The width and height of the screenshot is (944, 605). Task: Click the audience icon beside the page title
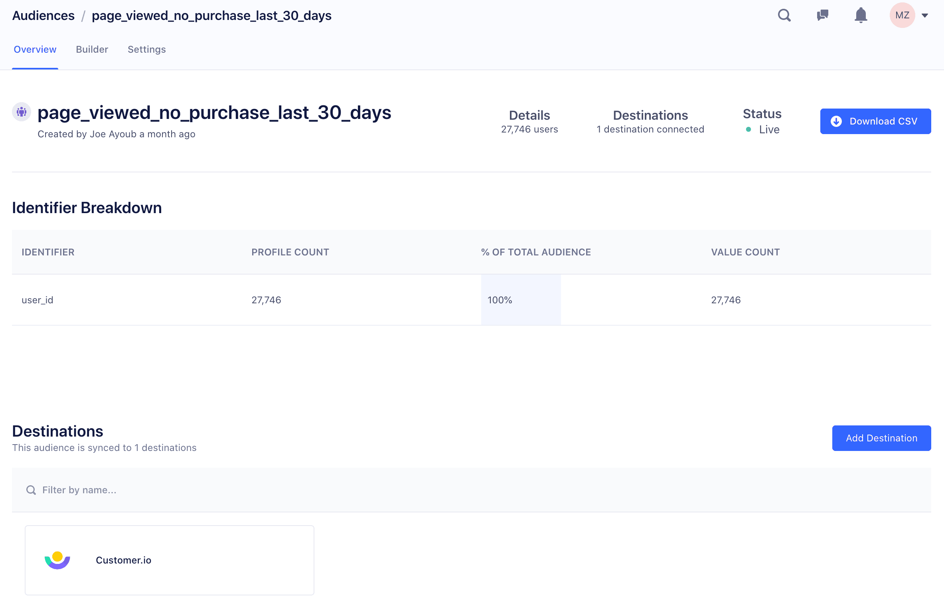21,112
